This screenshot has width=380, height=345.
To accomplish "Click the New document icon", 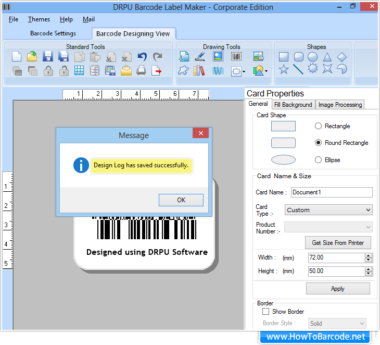I will [17, 56].
